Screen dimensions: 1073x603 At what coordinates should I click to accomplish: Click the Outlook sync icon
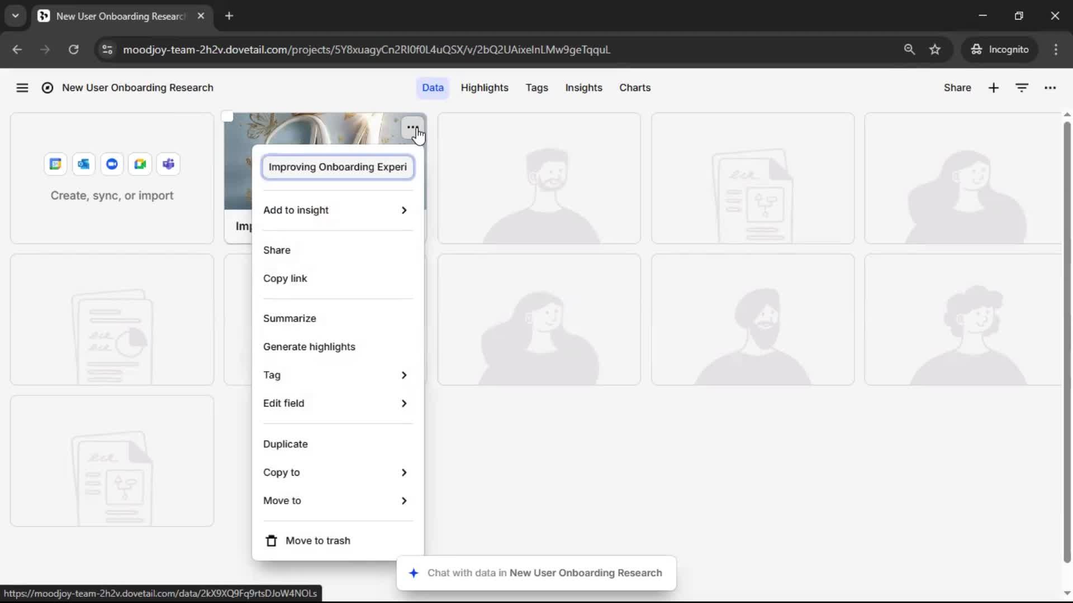(x=84, y=164)
